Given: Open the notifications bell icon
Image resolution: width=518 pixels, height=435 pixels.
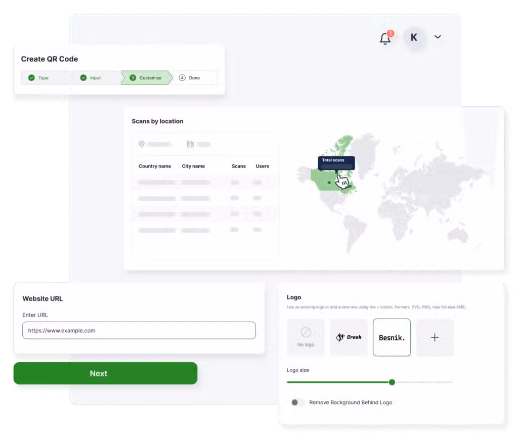Looking at the screenshot, I should (385, 38).
